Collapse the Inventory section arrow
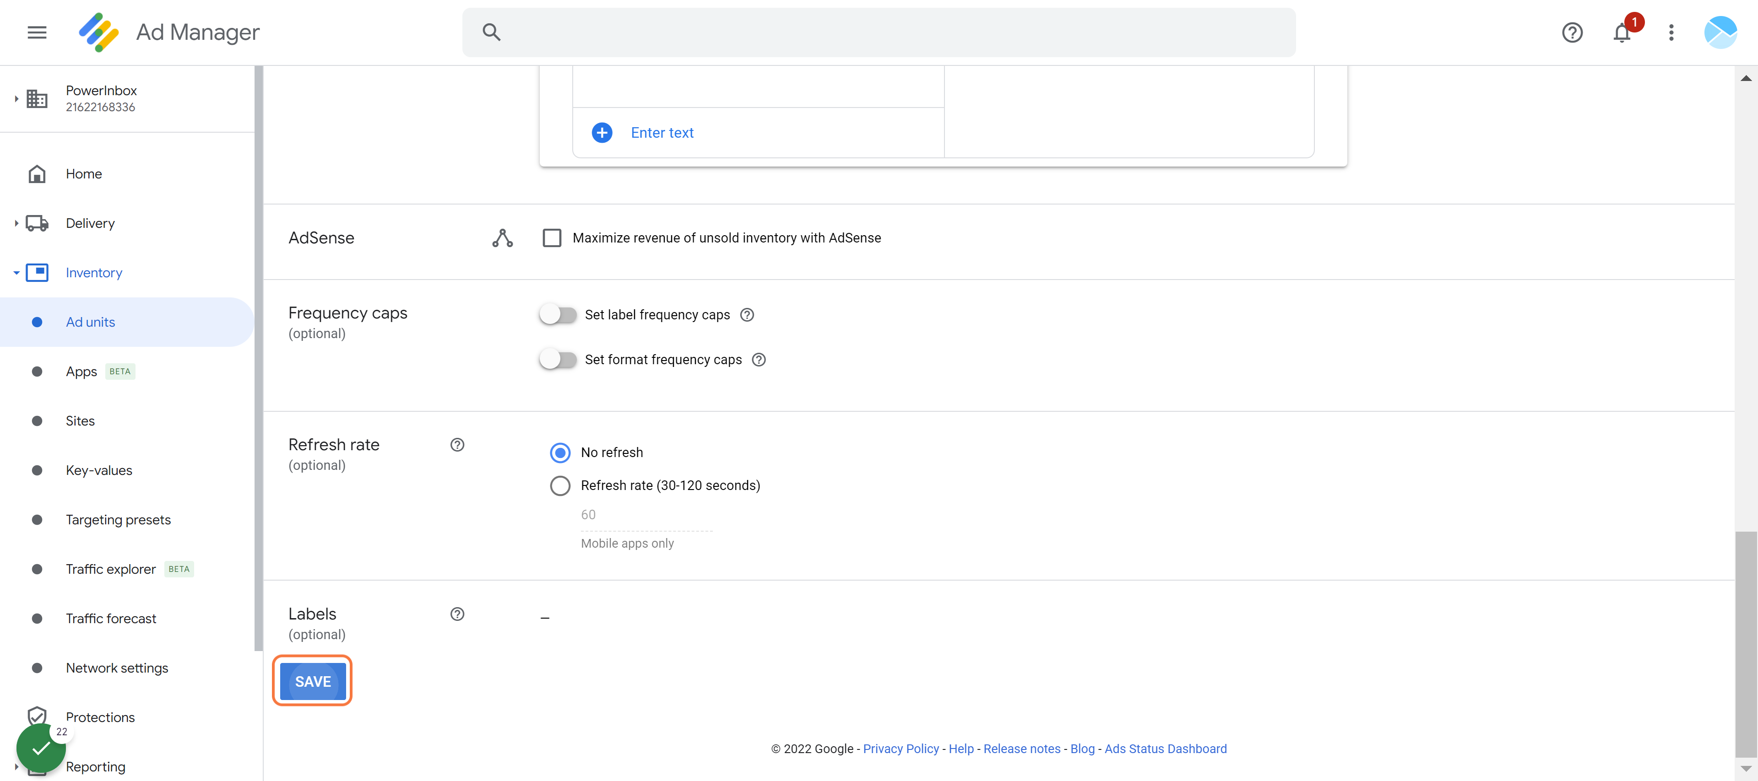 (16, 273)
